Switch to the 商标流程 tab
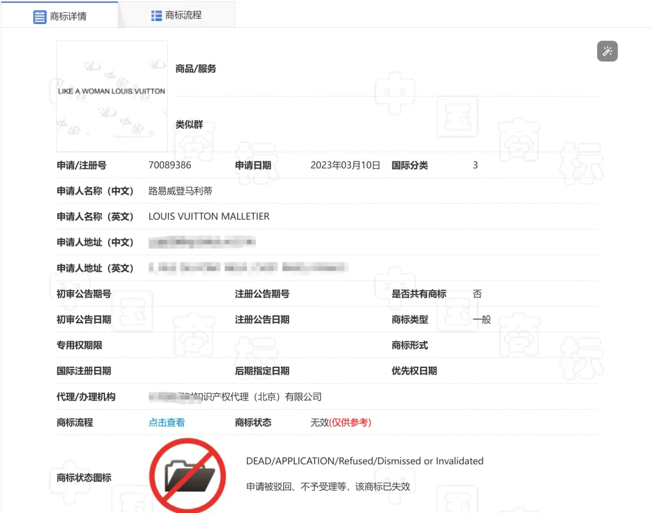 (177, 15)
